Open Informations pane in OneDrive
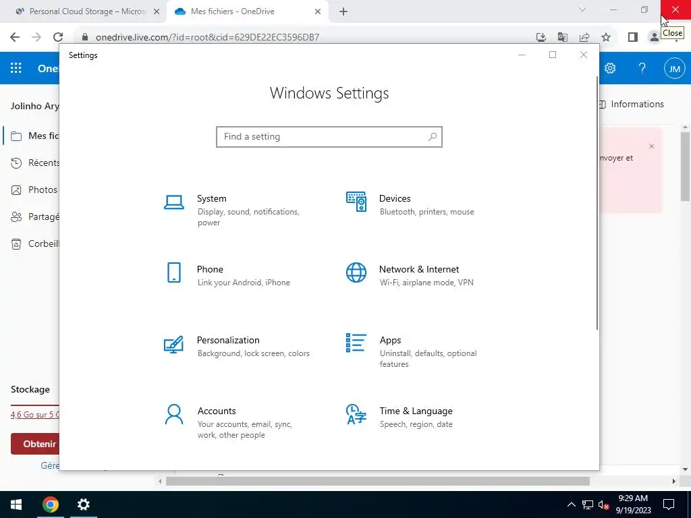Screen dimensions: 691x518 click(631, 105)
